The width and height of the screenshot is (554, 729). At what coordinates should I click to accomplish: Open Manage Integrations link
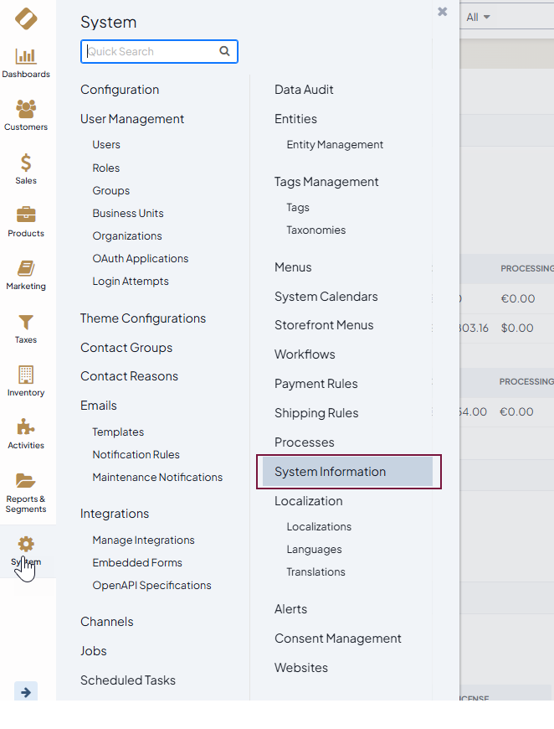(x=143, y=540)
